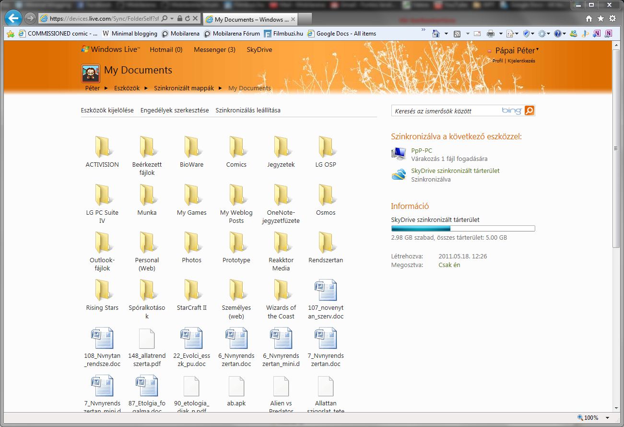Go back with the browser Back arrow
Screen dimensions: 624x427
13,18
